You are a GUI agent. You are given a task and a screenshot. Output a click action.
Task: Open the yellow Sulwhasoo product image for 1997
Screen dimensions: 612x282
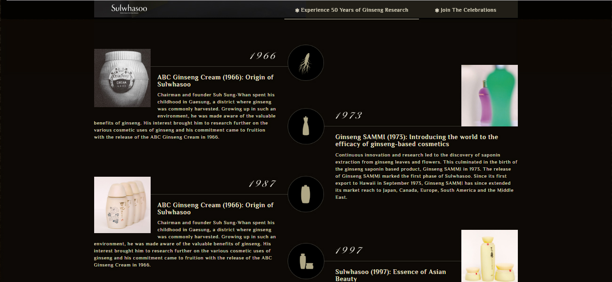(490, 256)
